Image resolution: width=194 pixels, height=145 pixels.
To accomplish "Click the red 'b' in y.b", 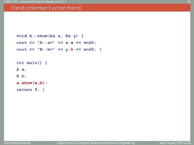I will click(x=72, y=49).
